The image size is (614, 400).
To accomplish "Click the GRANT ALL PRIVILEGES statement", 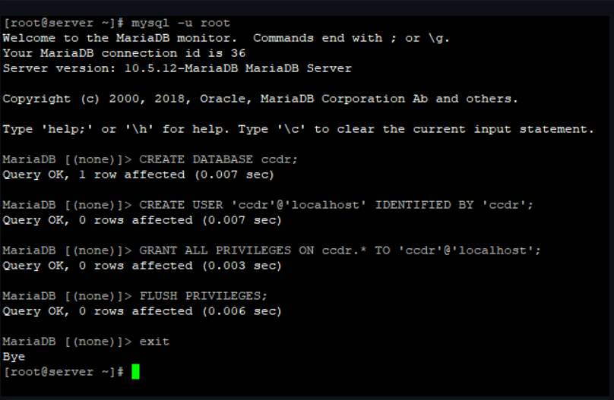I will (340, 250).
